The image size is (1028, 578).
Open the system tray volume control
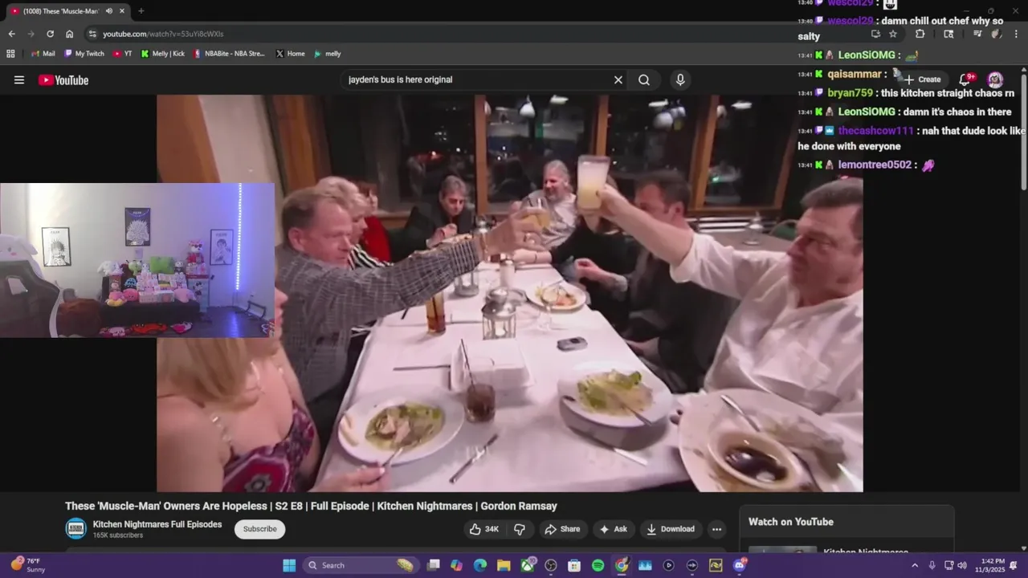(962, 565)
